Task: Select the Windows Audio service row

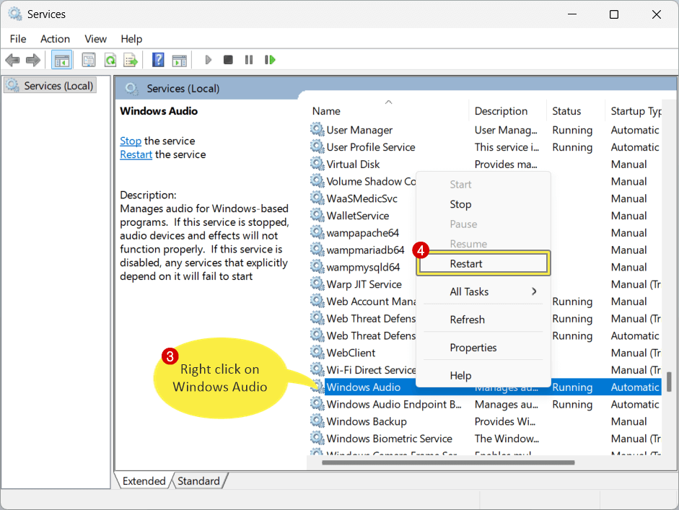Action: click(x=485, y=387)
